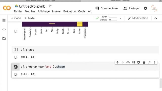Click the Cabin axis label on the heatmap

pyautogui.click(x=79, y=31)
